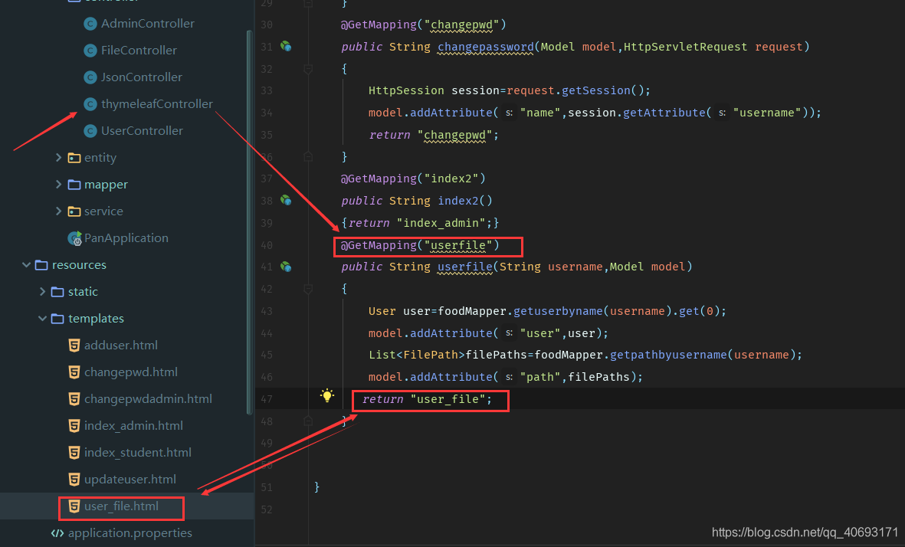
Task: Expand the entity package
Action: tap(58, 158)
